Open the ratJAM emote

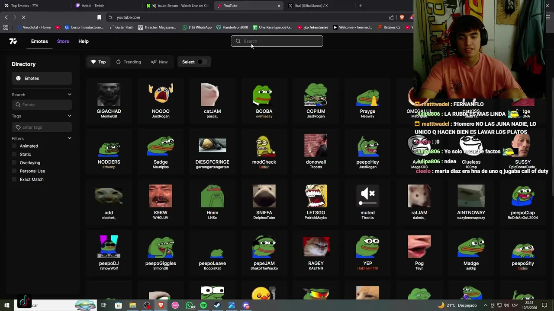coord(419,202)
